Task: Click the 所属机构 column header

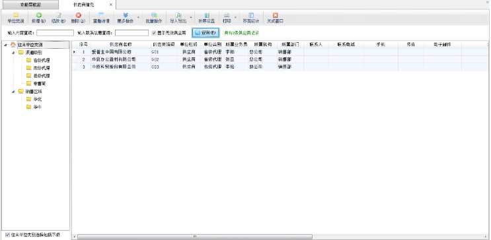Action: click(263, 45)
